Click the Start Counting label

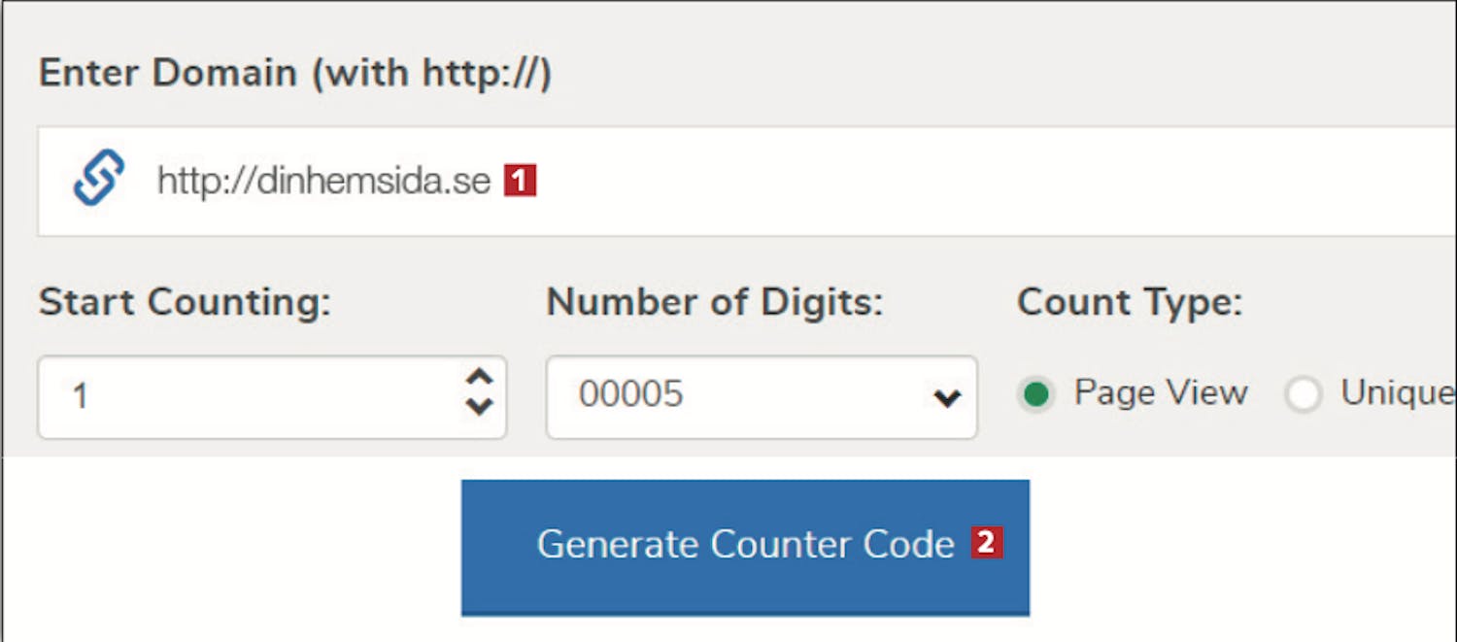click(185, 303)
